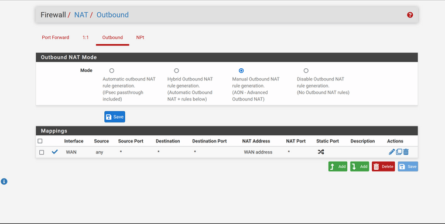Click Add to top button with up arrow
Screen dimensions: 445x224
tap(338, 167)
